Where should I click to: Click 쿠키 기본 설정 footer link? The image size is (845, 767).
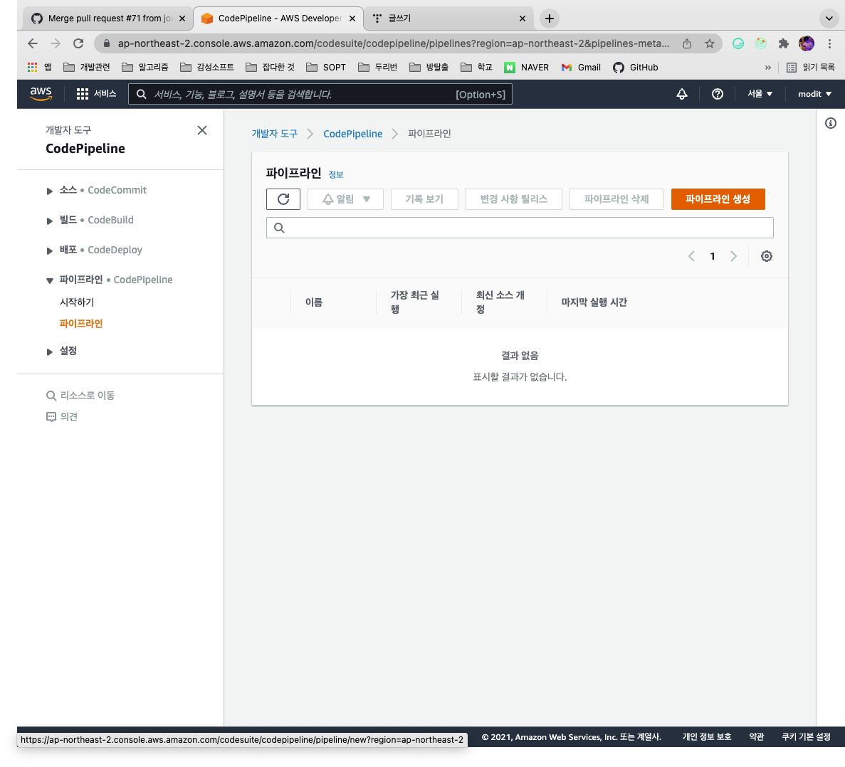(x=806, y=737)
